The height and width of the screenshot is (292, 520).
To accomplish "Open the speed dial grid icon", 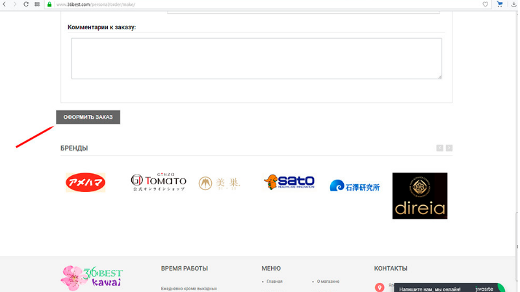I will click(37, 5).
